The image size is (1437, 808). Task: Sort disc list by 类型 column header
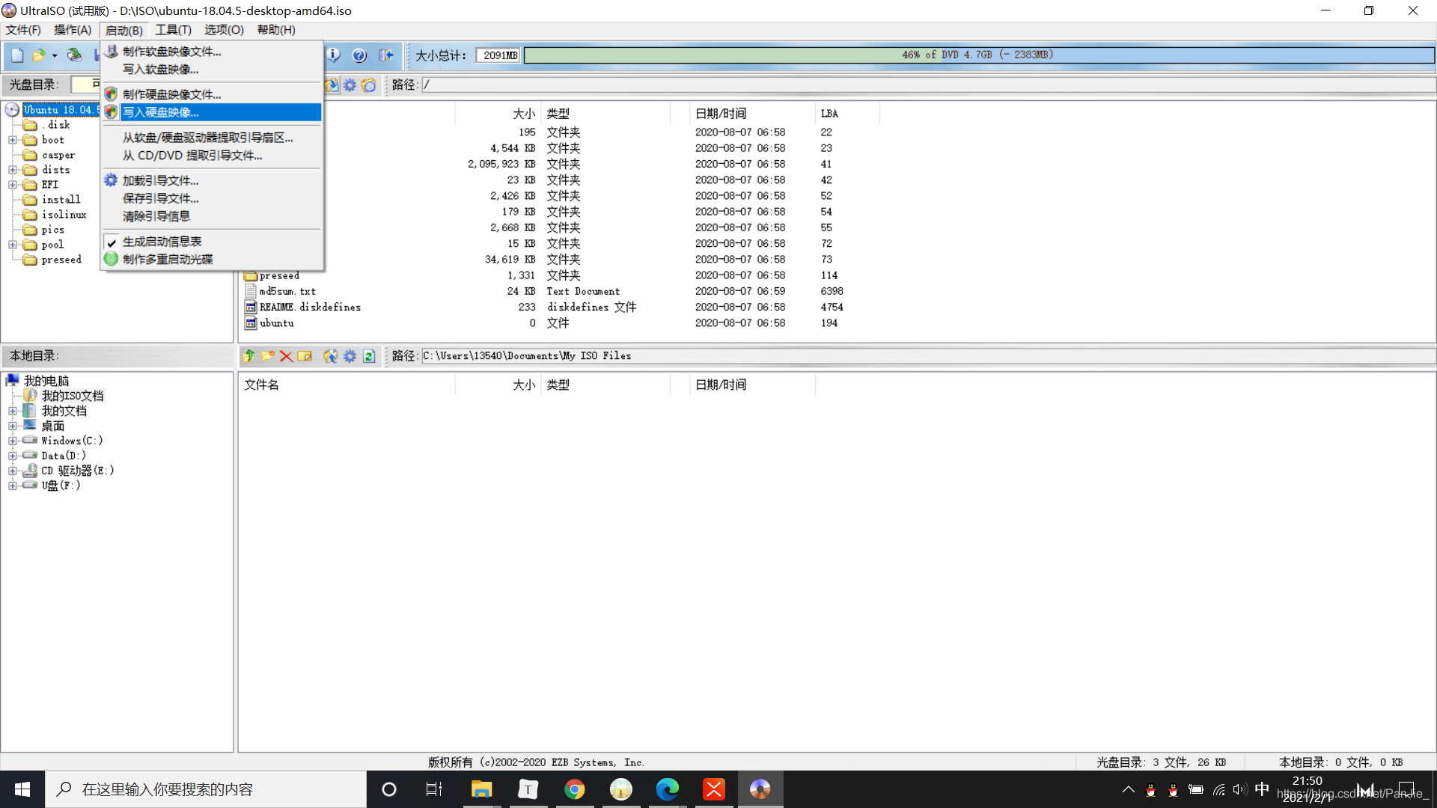tap(604, 114)
